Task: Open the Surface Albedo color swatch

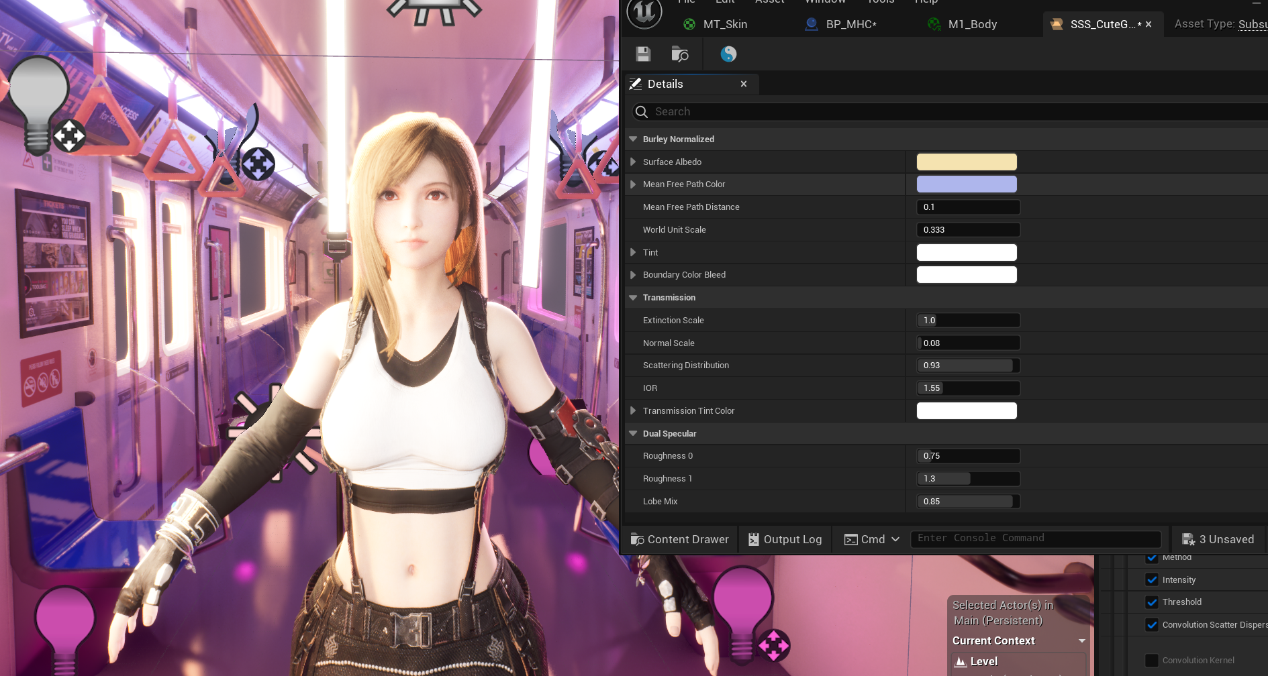Action: [x=967, y=162]
